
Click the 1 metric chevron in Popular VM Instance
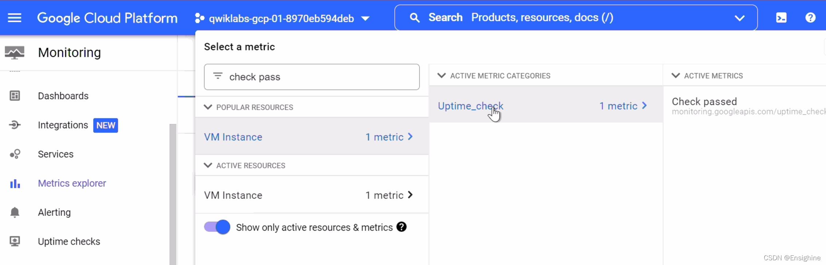tap(410, 137)
